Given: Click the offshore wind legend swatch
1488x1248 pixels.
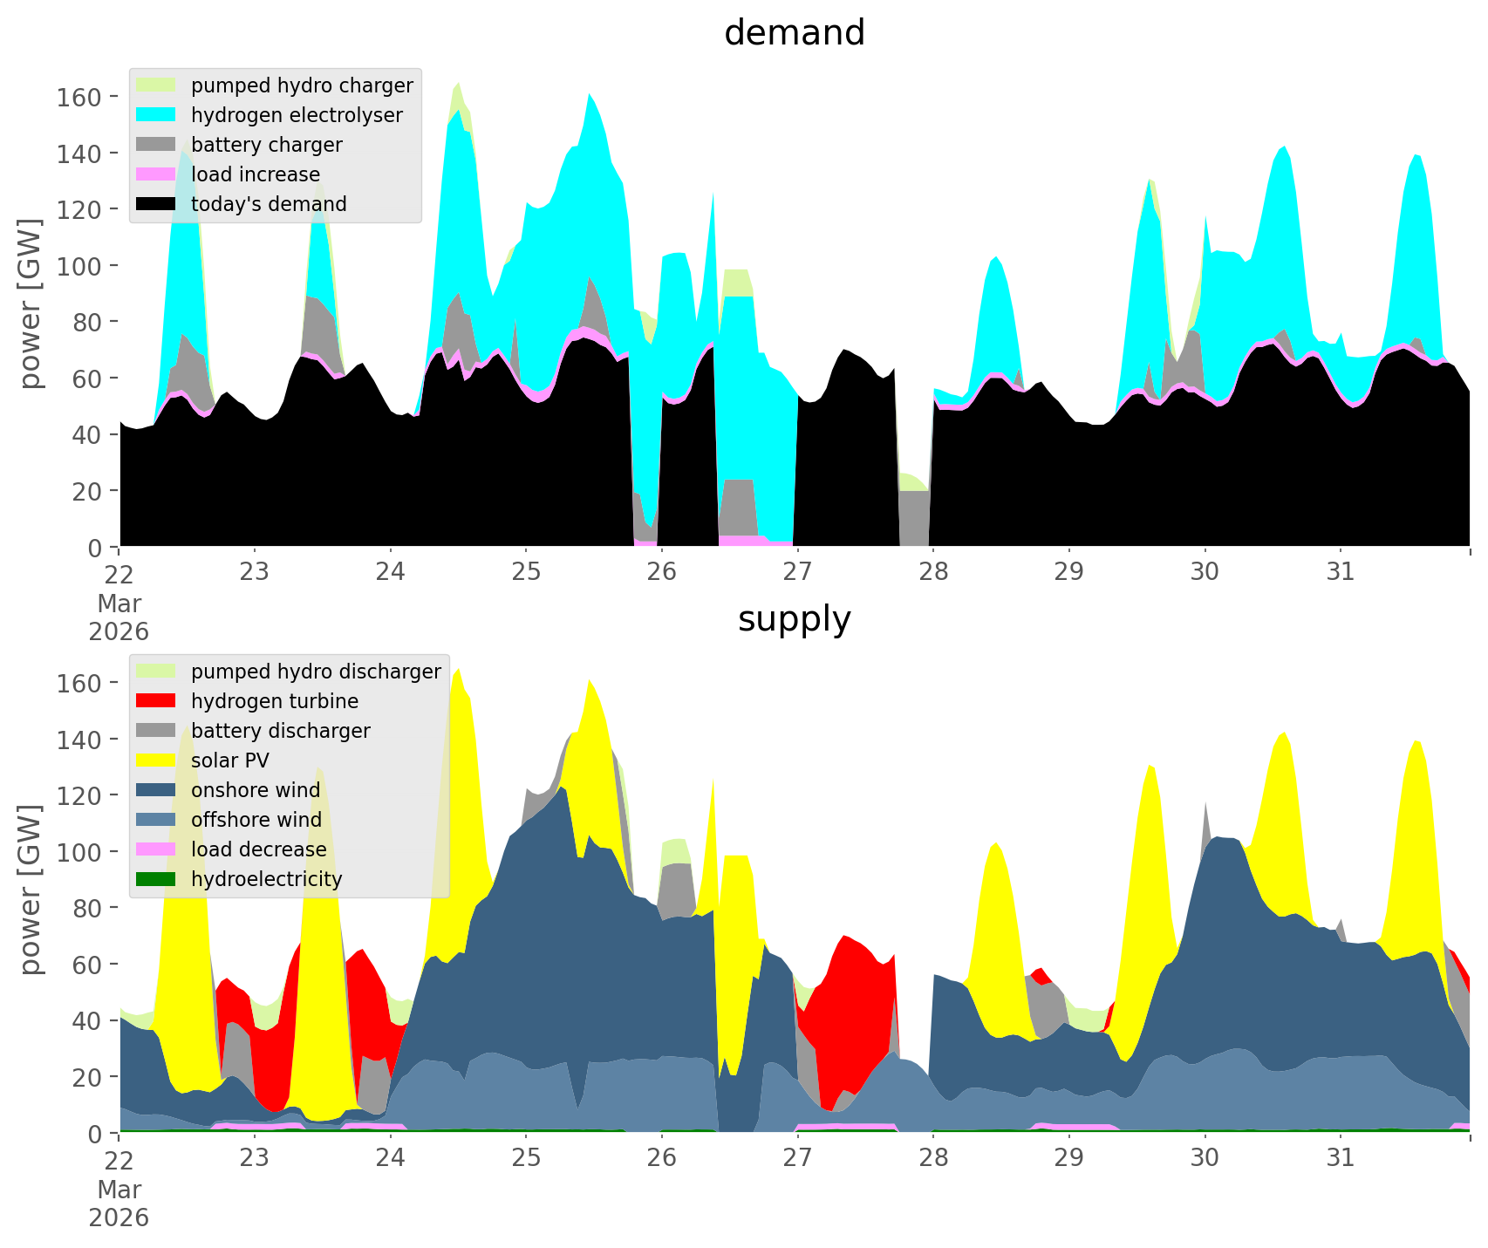Looking at the screenshot, I should pos(157,820).
